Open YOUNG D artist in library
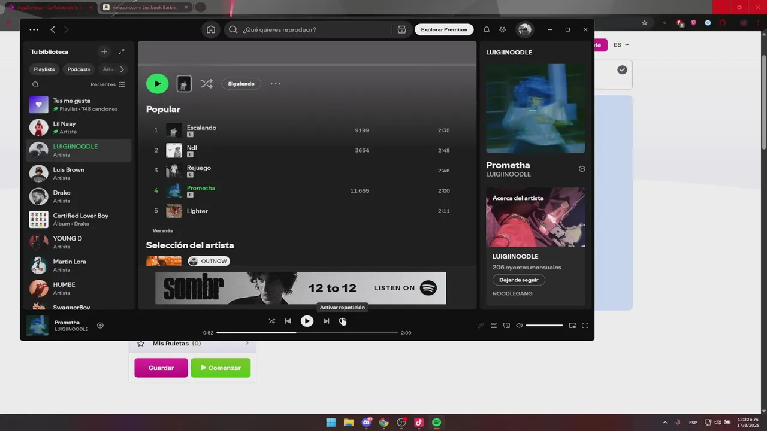767x431 pixels. coord(78,242)
